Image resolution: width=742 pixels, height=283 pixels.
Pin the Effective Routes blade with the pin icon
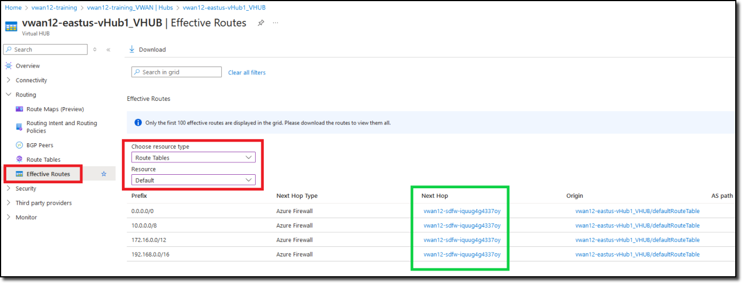pyautogui.click(x=260, y=23)
